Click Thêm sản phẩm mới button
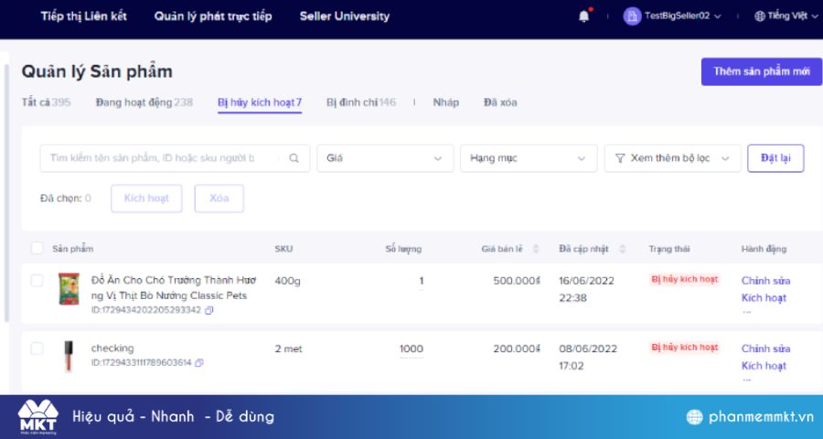823x439 pixels. [762, 71]
